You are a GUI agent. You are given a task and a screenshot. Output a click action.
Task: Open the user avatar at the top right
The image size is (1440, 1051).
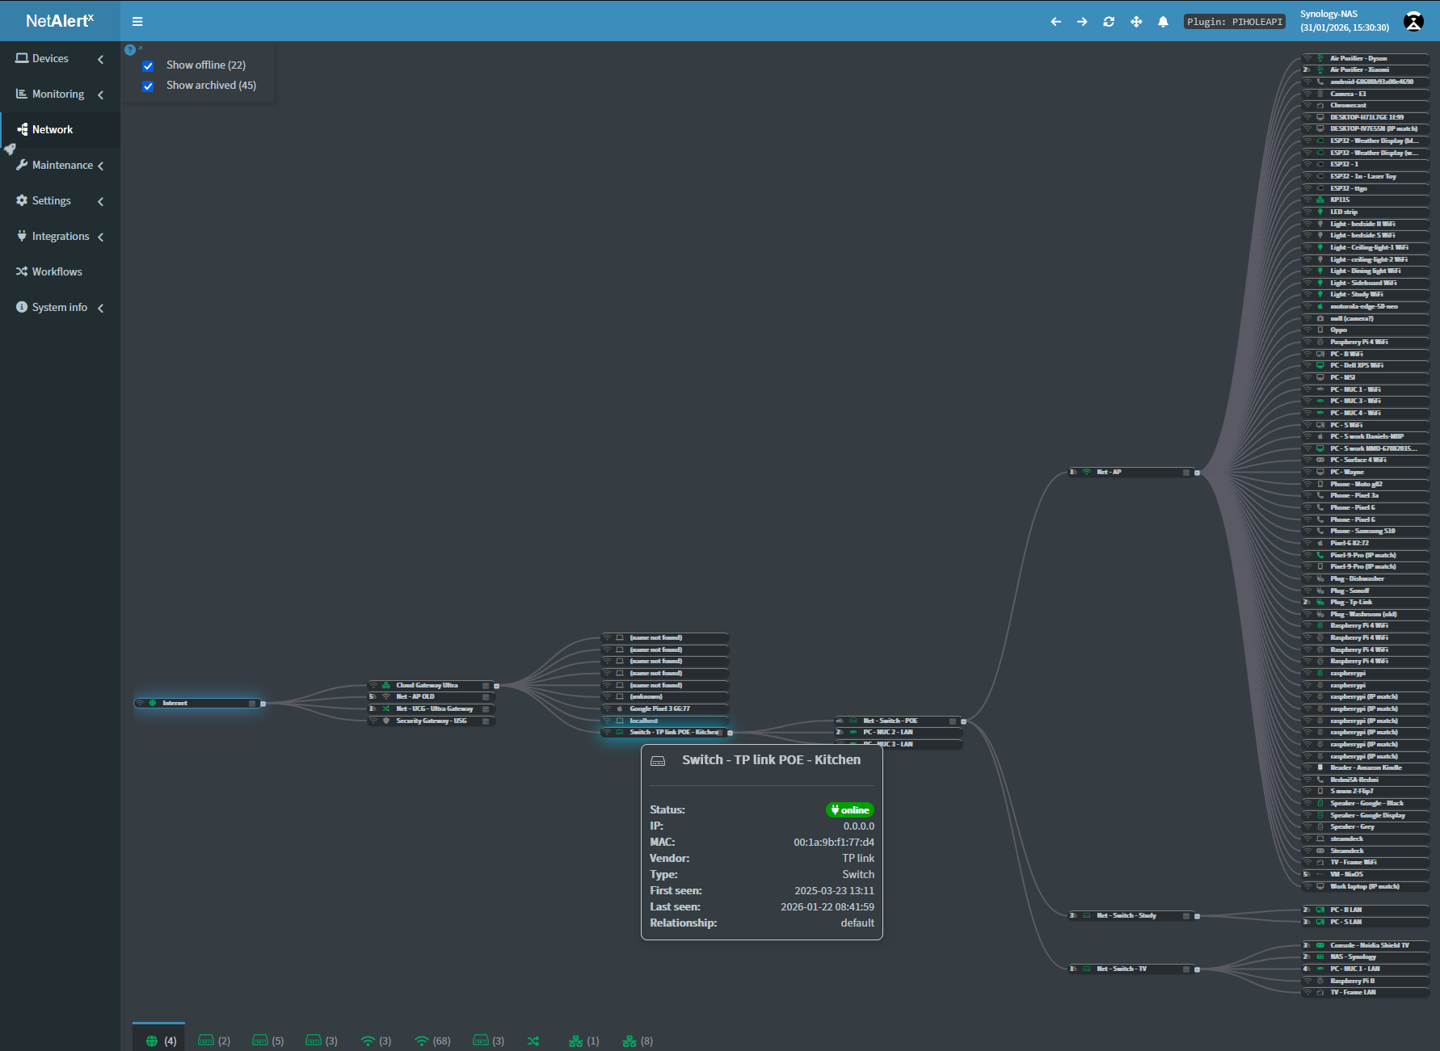pos(1413,21)
